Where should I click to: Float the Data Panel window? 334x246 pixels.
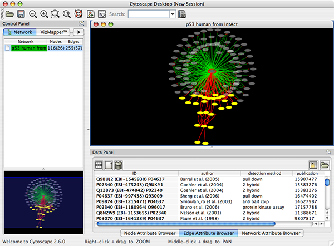click(x=328, y=152)
